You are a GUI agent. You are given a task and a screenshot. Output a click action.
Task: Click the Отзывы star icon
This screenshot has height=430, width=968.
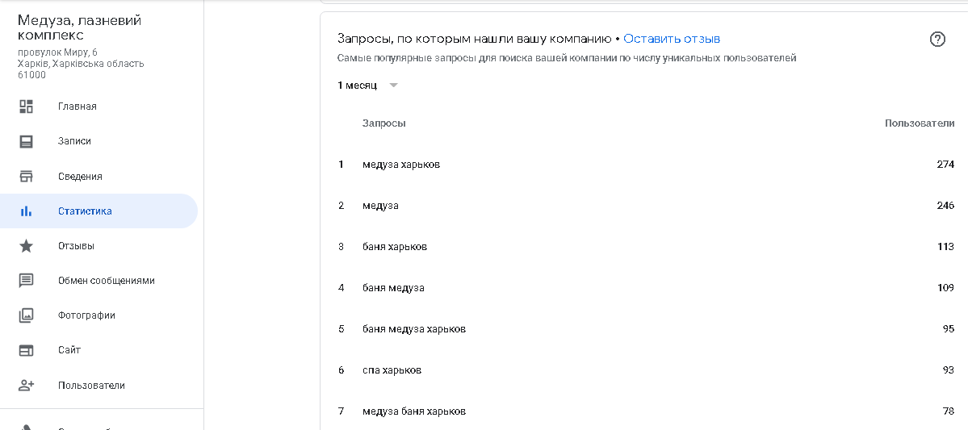[27, 246]
